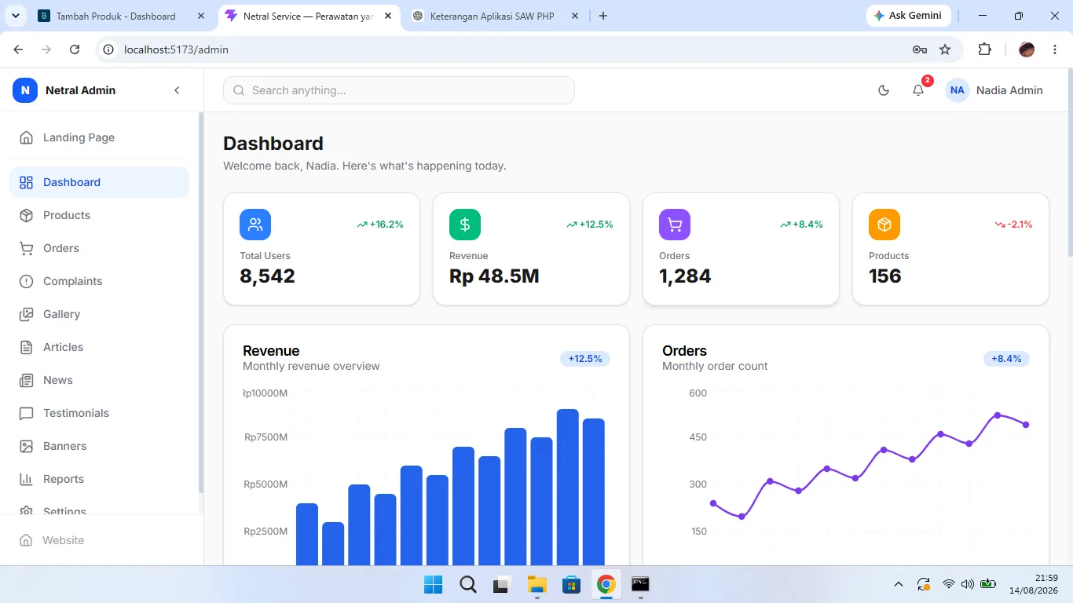1073x603 pixels.
Task: Open the Products menu item
Action: [x=99, y=215]
